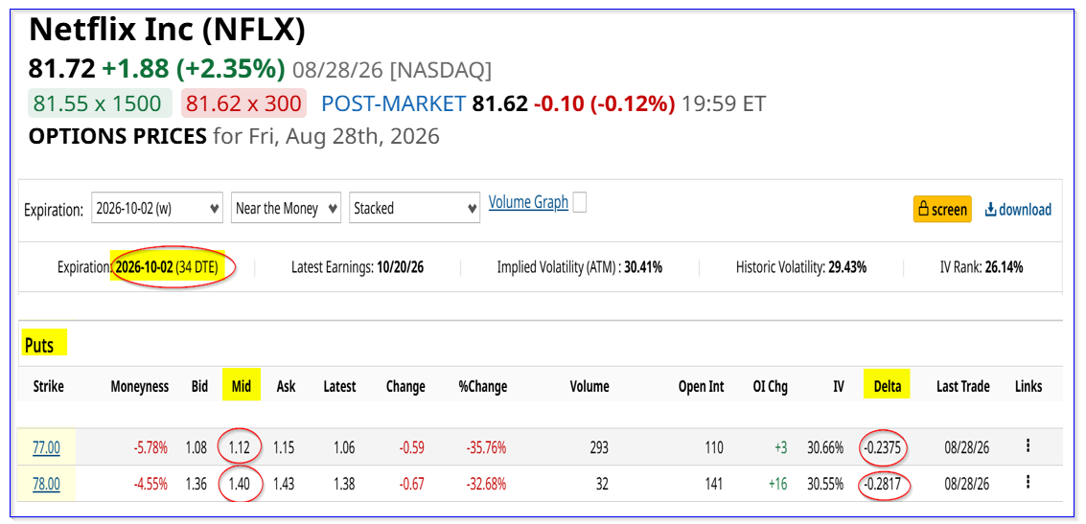Sort by Moneyness column header
The height and width of the screenshot is (524, 1086).
tap(139, 386)
